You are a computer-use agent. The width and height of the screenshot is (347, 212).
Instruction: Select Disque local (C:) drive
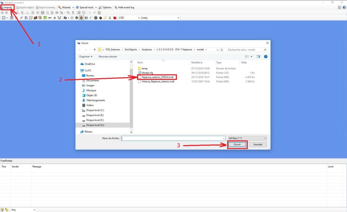pyautogui.click(x=93, y=110)
